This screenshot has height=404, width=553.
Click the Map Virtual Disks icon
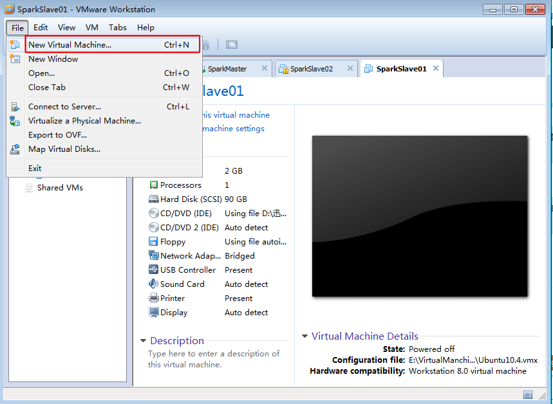pyautogui.click(x=15, y=149)
